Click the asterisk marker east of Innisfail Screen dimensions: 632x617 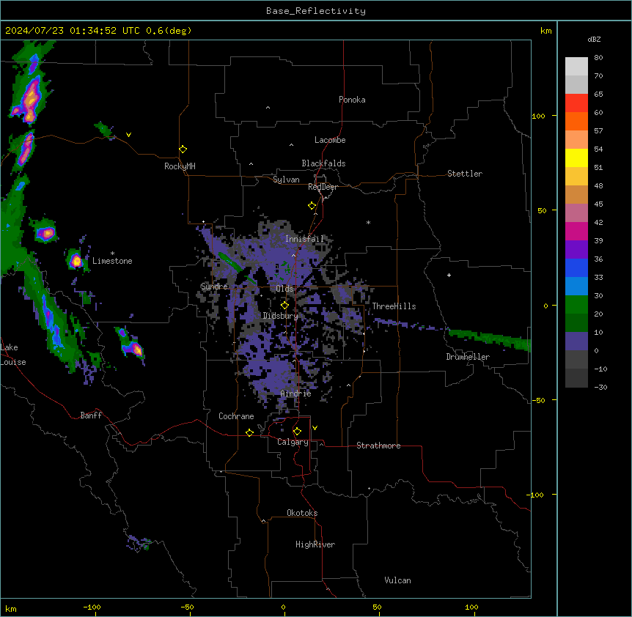click(368, 222)
